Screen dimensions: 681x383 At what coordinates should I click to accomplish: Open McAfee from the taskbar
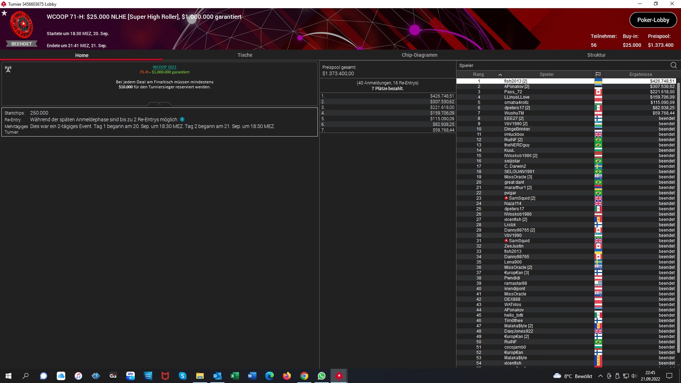pyautogui.click(x=165, y=376)
